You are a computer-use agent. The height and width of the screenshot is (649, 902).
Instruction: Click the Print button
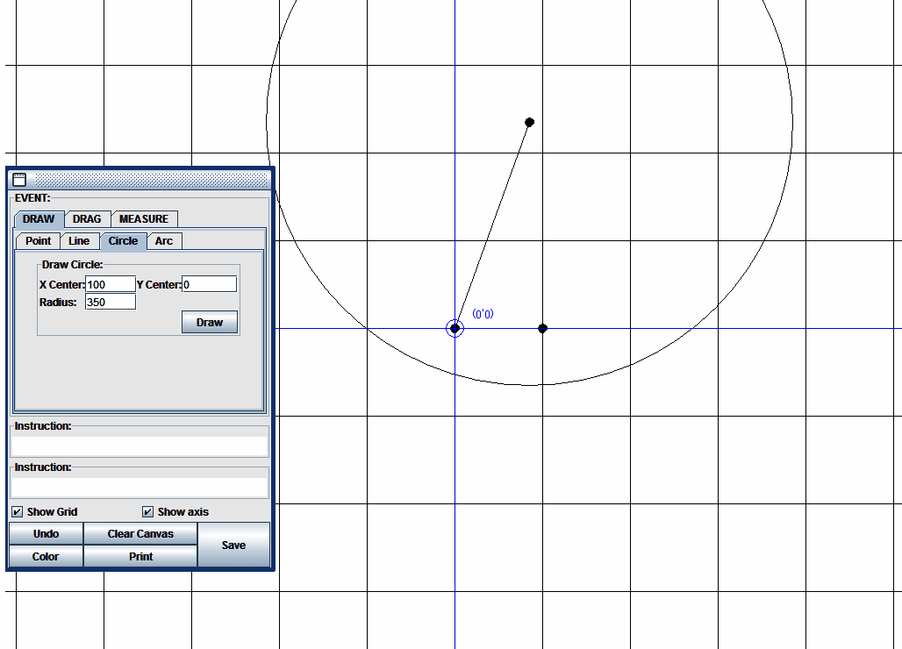click(140, 556)
